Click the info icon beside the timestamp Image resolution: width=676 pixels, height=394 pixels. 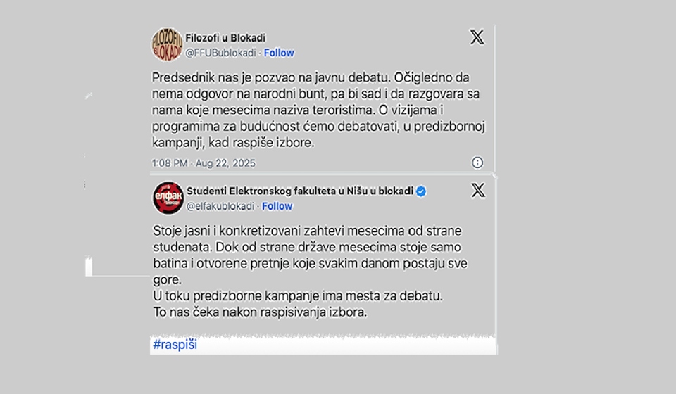477,163
